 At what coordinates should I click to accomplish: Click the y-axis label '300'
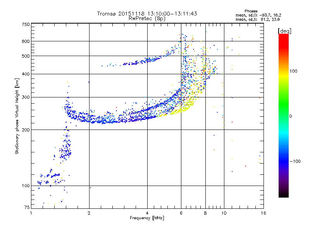(x=26, y=97)
